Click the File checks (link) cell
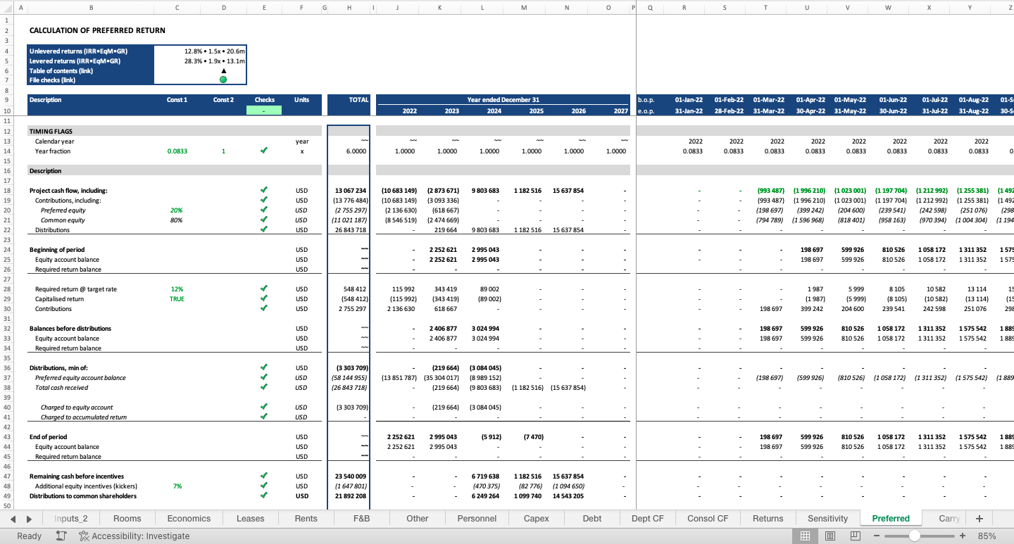This screenshot has height=544, width=1014. coord(90,80)
